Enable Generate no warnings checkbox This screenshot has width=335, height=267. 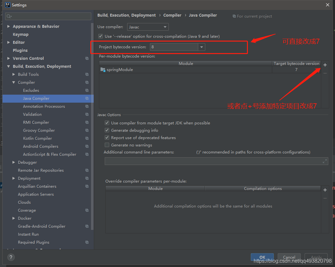click(x=107, y=145)
